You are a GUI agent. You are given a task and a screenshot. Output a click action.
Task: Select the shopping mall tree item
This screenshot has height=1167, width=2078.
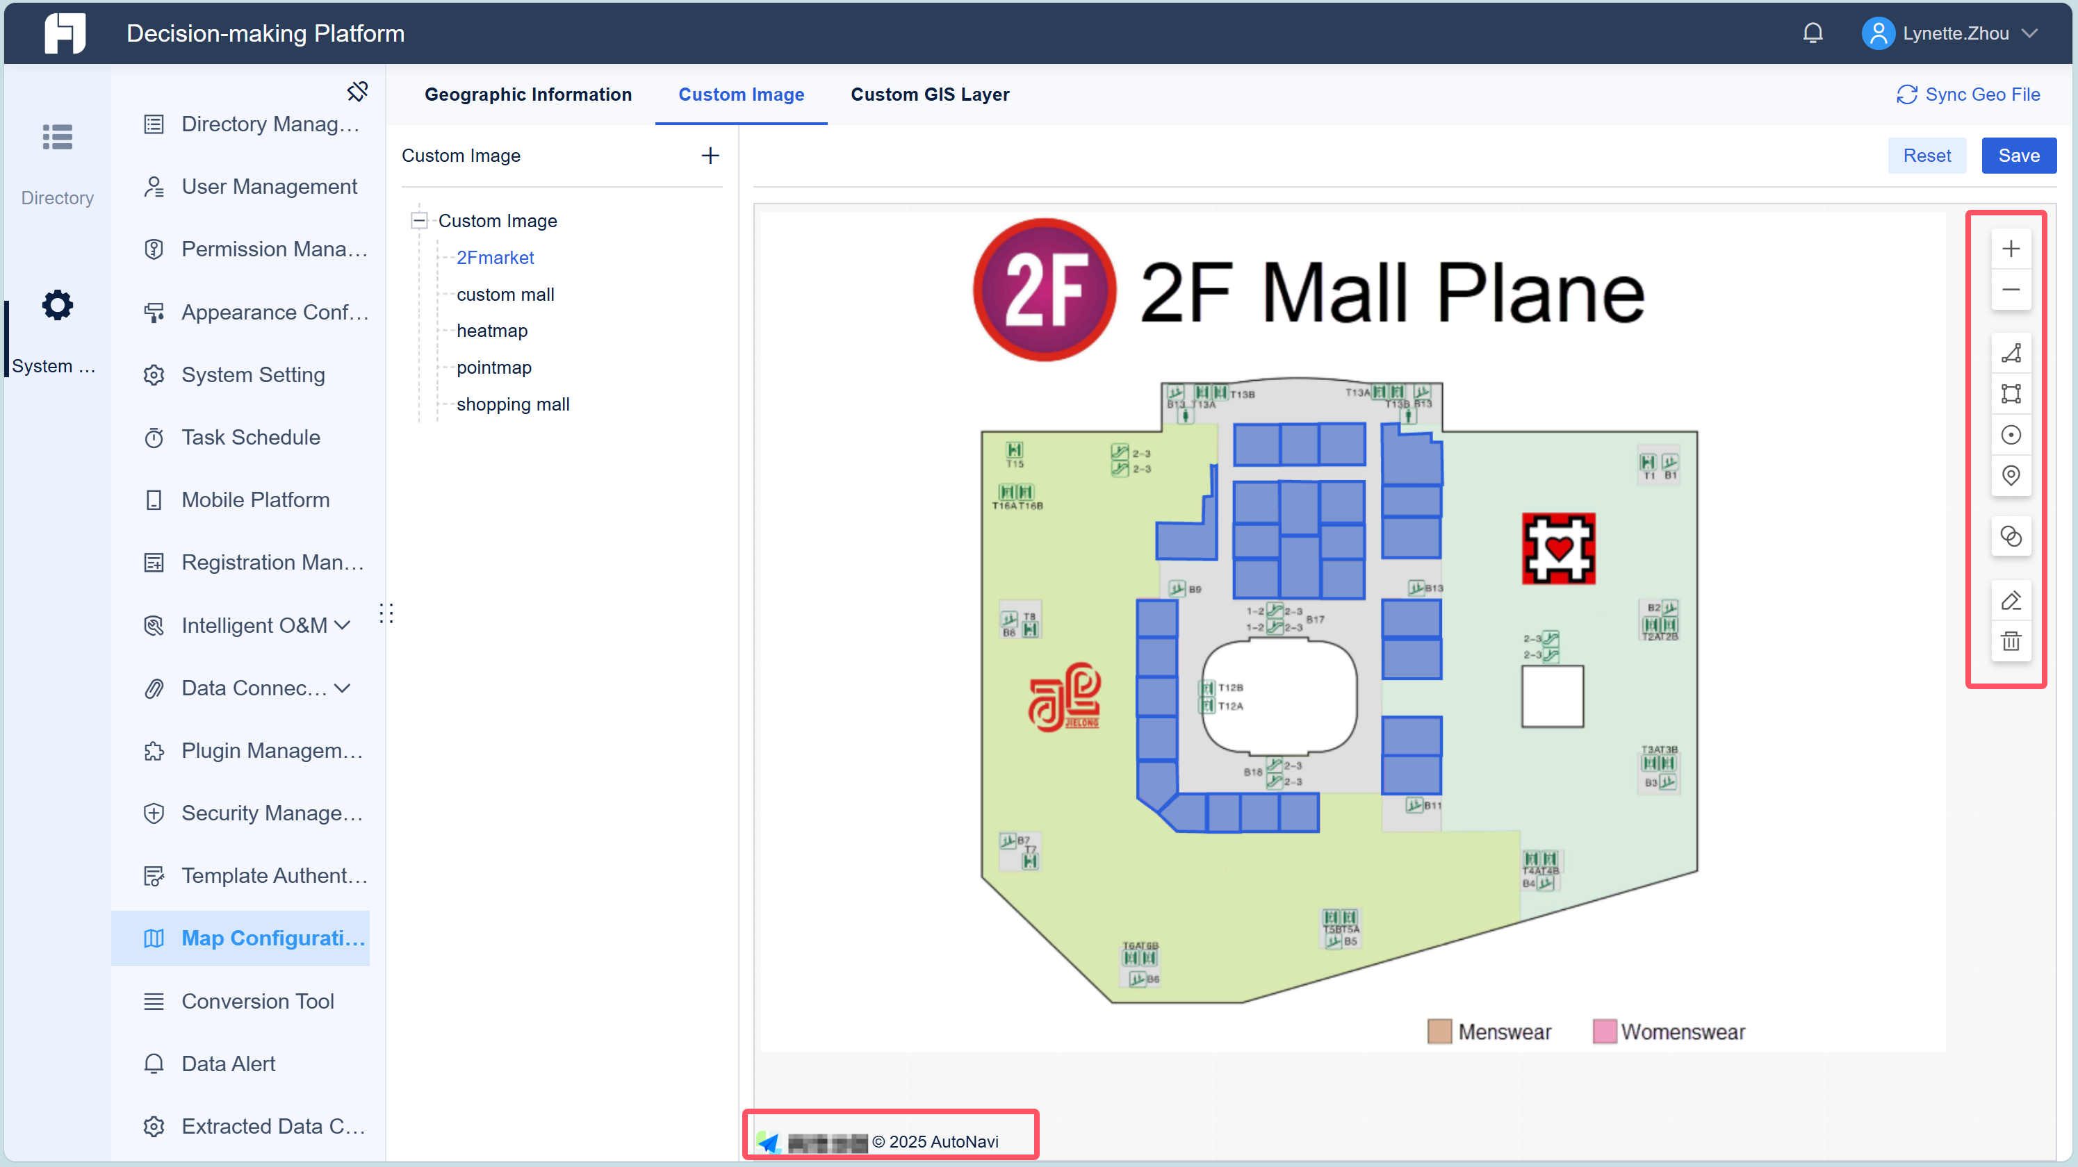pyautogui.click(x=512, y=404)
